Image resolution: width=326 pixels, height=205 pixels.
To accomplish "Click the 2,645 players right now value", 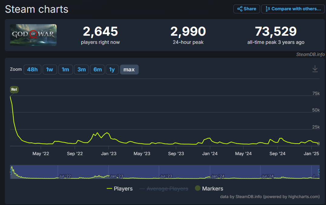I will click(x=100, y=31).
